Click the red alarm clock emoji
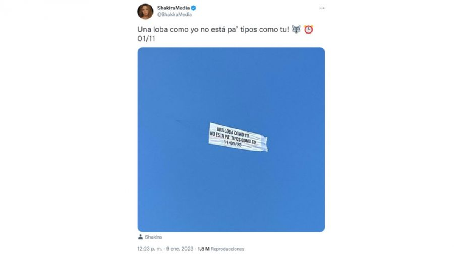Screen dimensions: 454x254 [308, 29]
